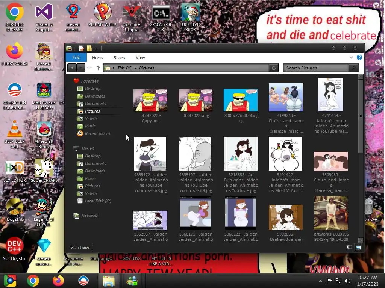This screenshot has width=385, height=288.
Task: Open Explorer help via the question mark icon
Action: click(x=359, y=57)
